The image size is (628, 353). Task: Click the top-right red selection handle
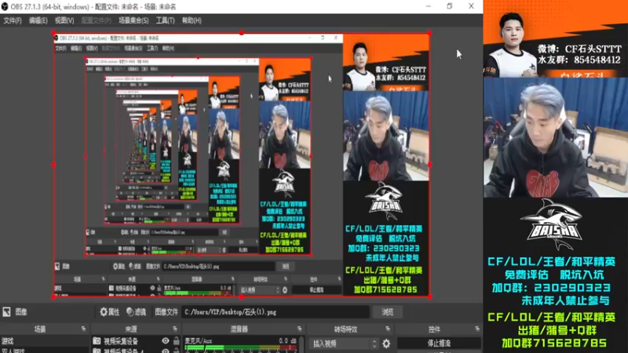point(429,32)
